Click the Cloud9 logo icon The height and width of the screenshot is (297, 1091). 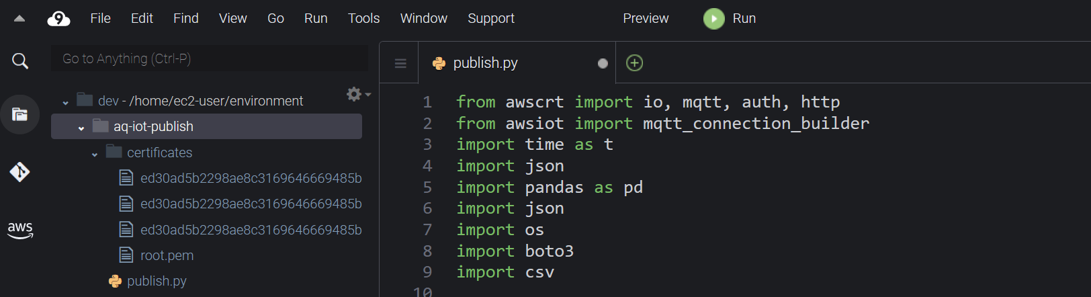[58, 19]
